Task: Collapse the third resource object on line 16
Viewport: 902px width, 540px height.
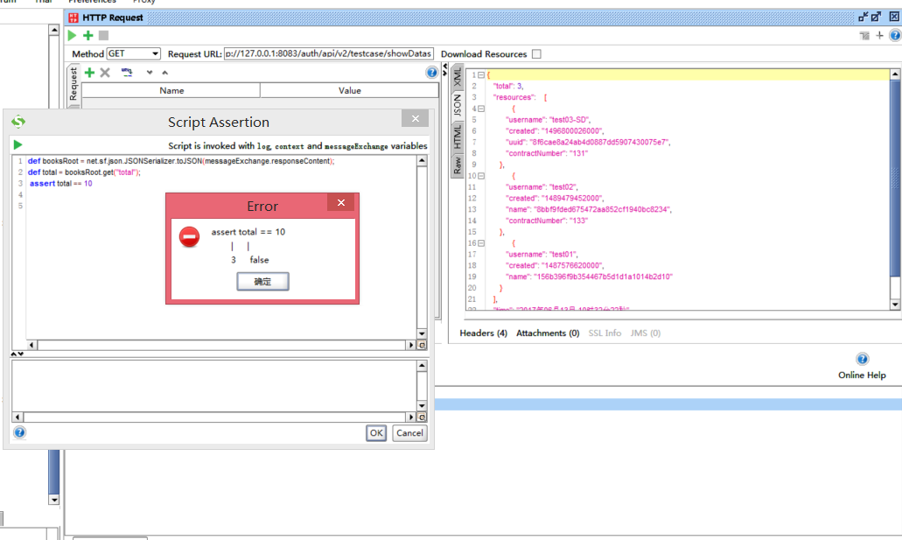Action: (481, 243)
